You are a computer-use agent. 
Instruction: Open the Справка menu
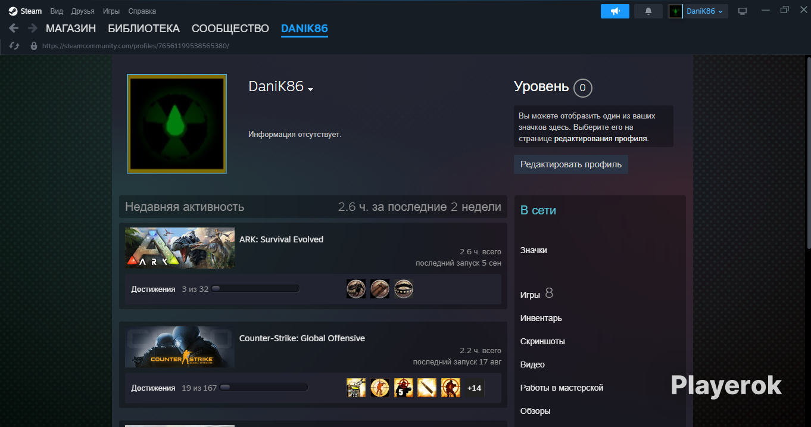(142, 11)
